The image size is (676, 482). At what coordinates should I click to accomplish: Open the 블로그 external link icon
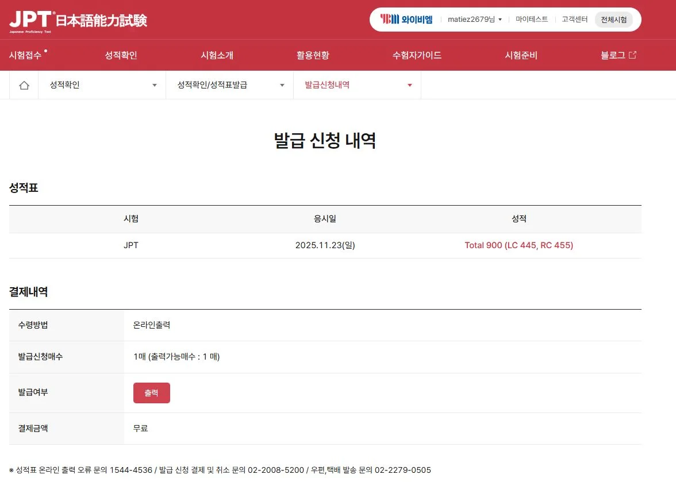pos(634,55)
